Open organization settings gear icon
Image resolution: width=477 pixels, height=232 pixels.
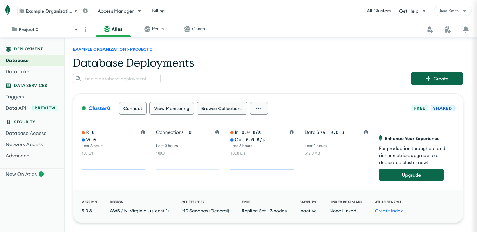coord(85,11)
